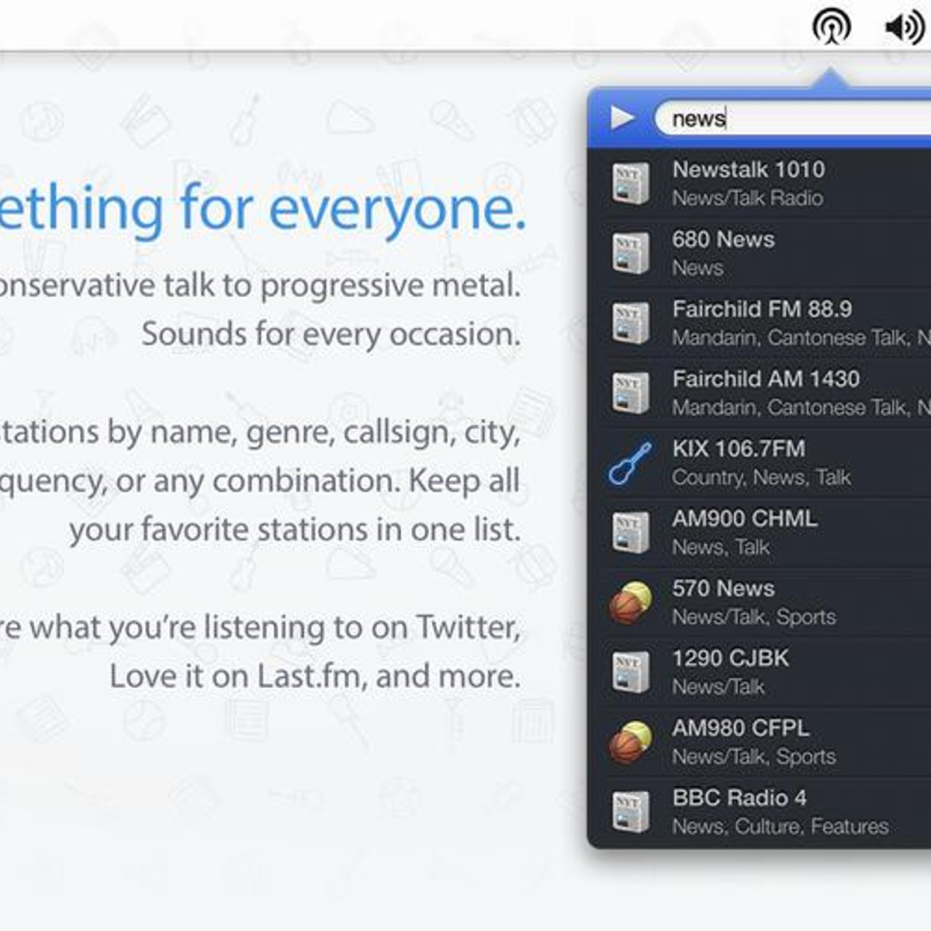Open the system volume icon

click(x=904, y=28)
